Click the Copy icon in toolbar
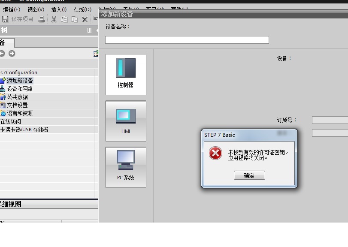The height and width of the screenshot is (247, 348). [64, 19]
